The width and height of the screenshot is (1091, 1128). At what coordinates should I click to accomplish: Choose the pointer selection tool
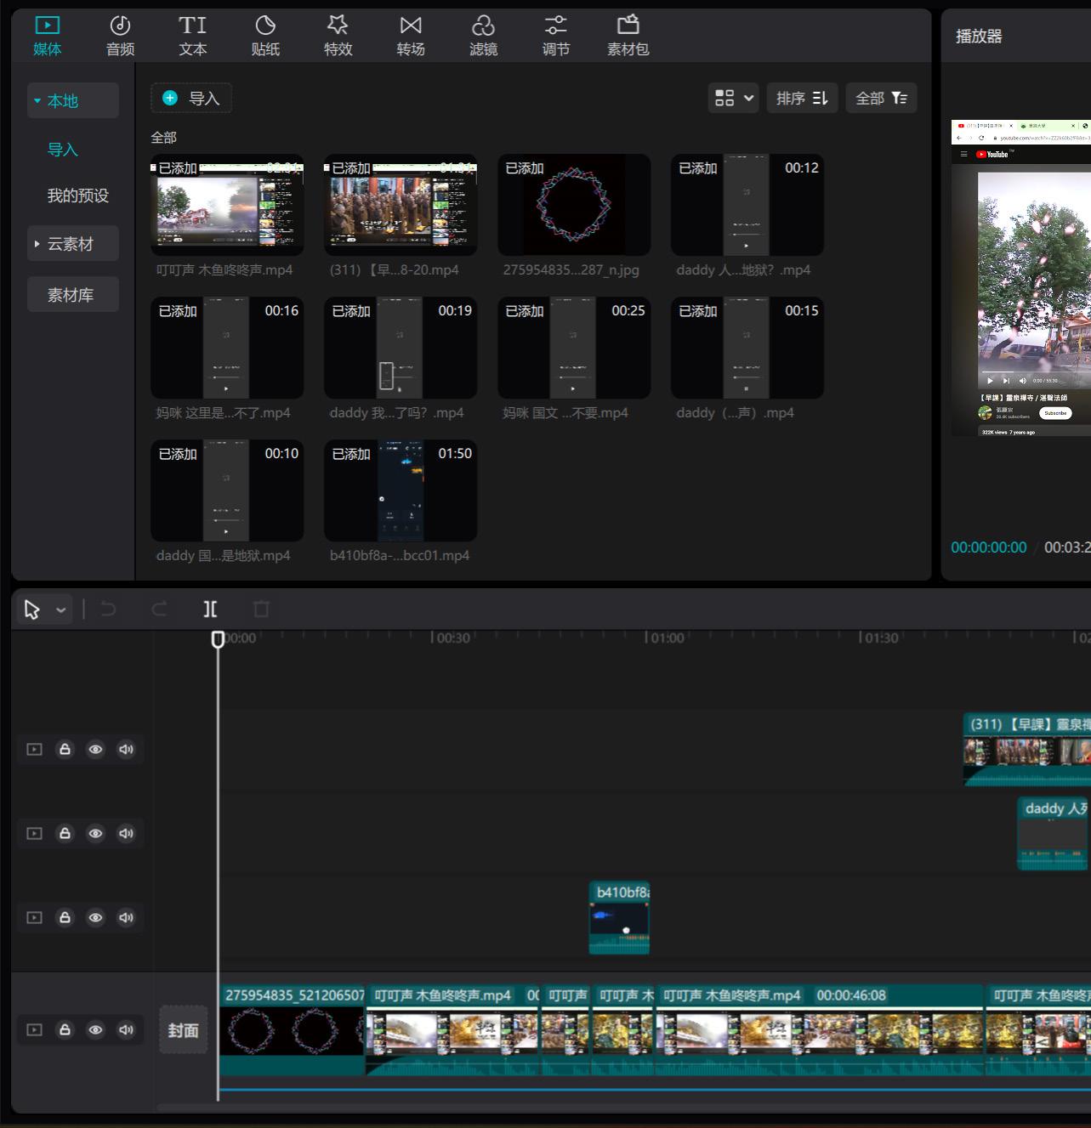click(x=32, y=609)
